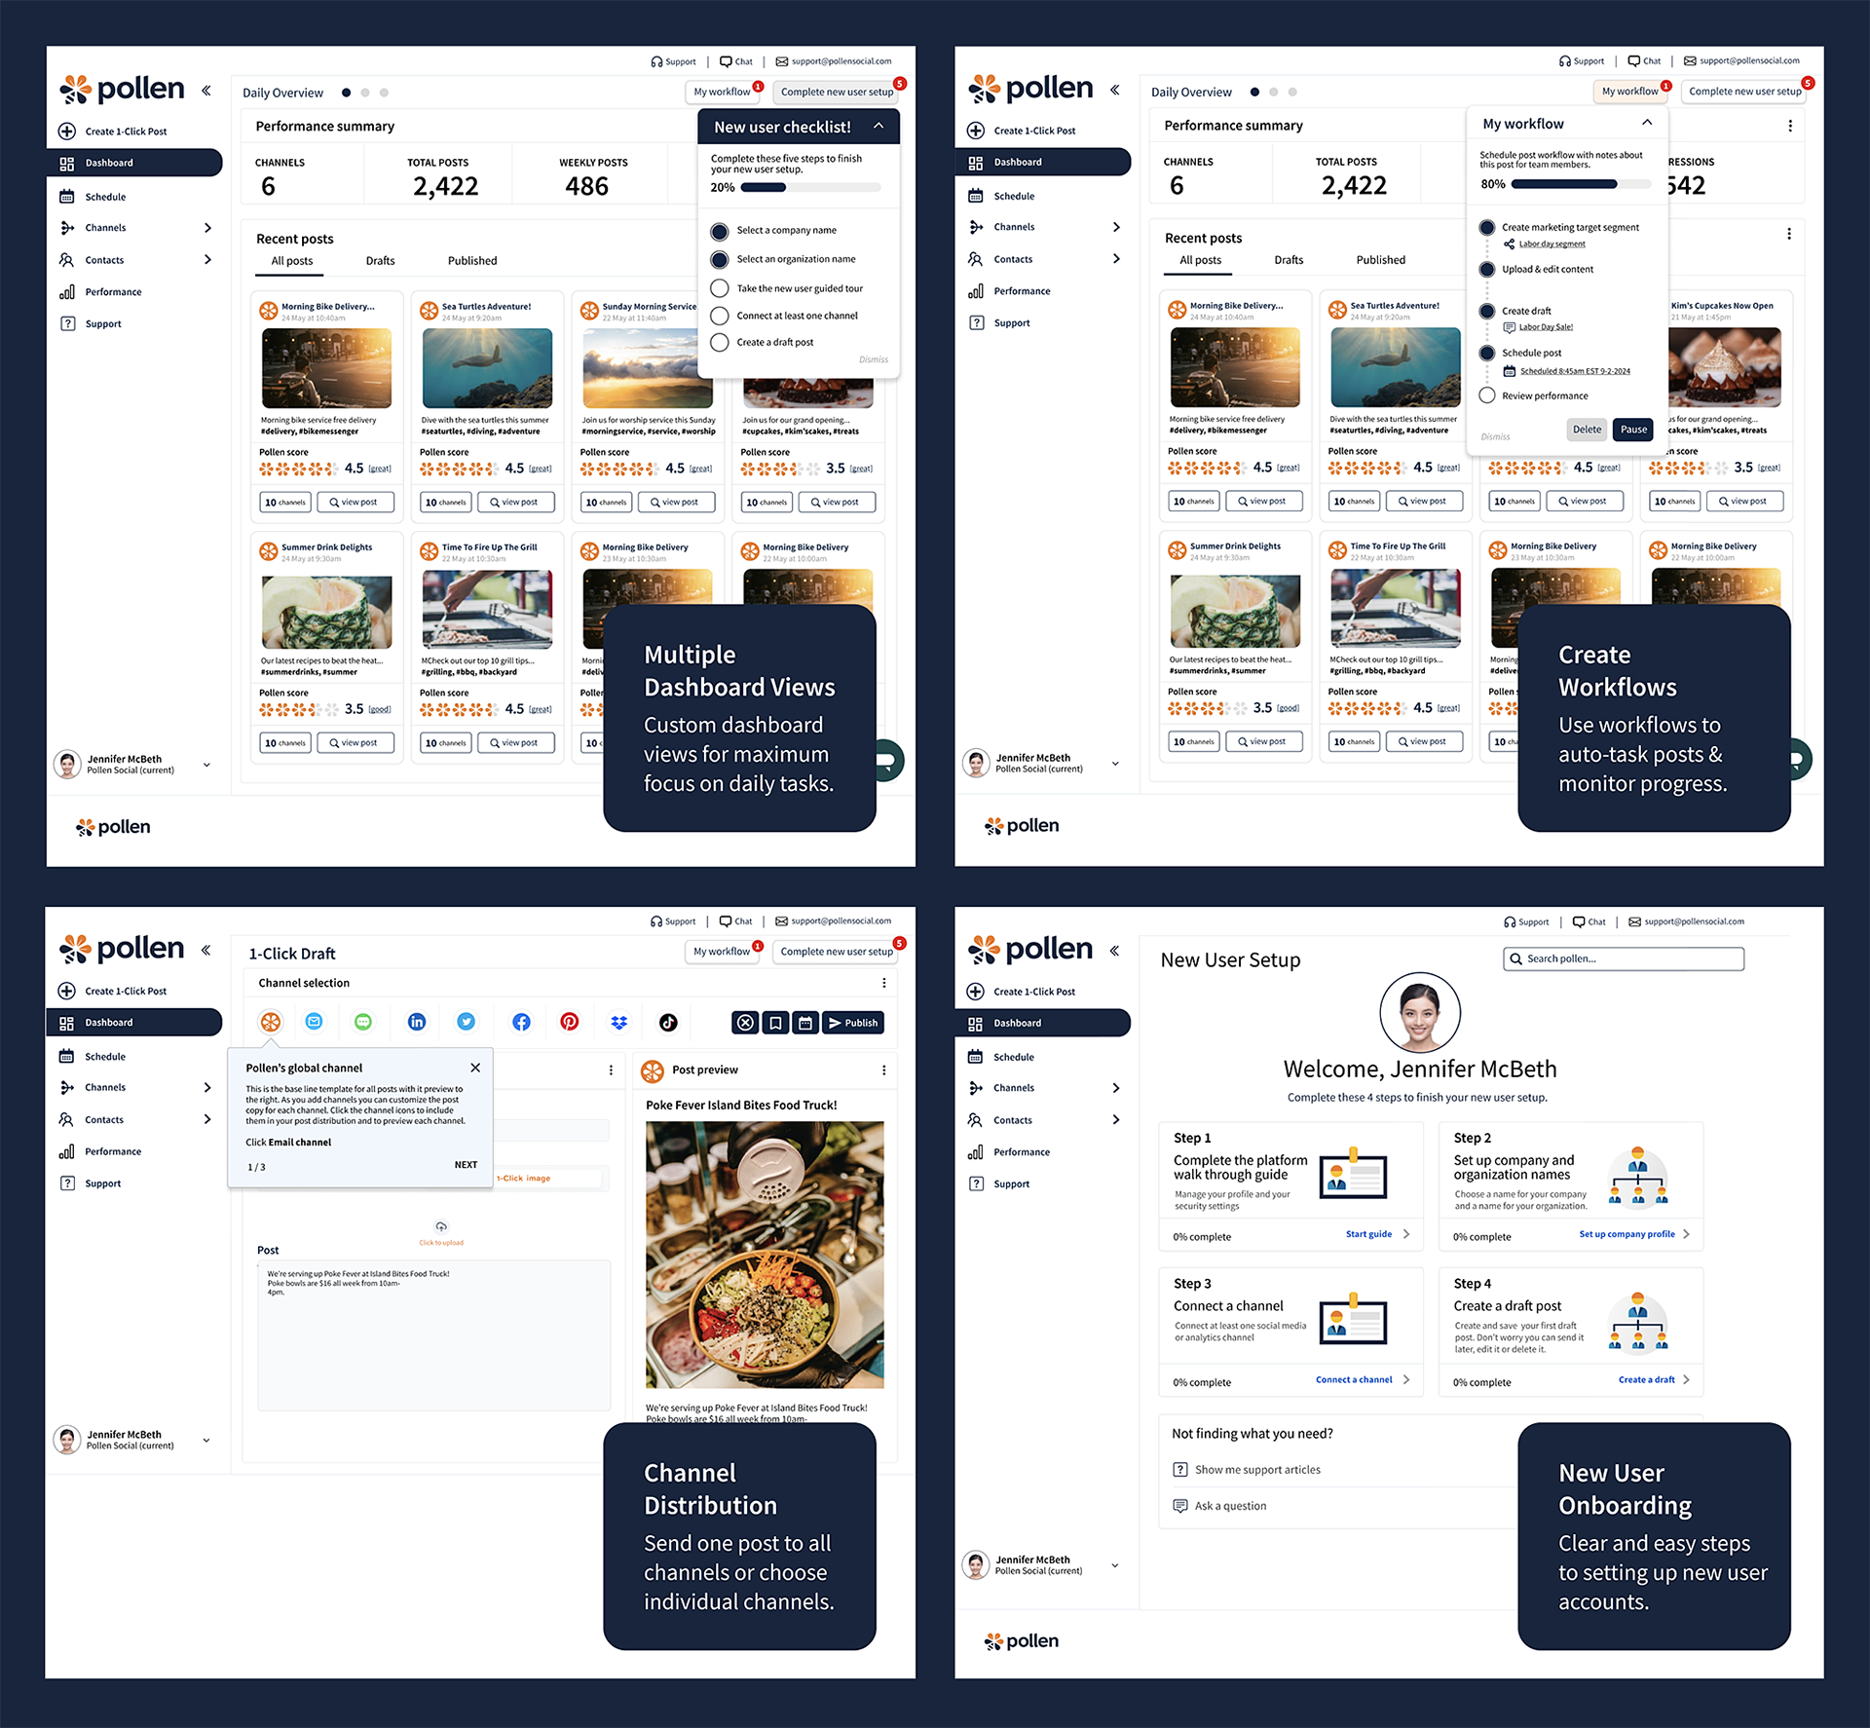Expand Contacts in the 1-Click Draft sidebar
1870x1728 pixels.
click(x=207, y=1119)
